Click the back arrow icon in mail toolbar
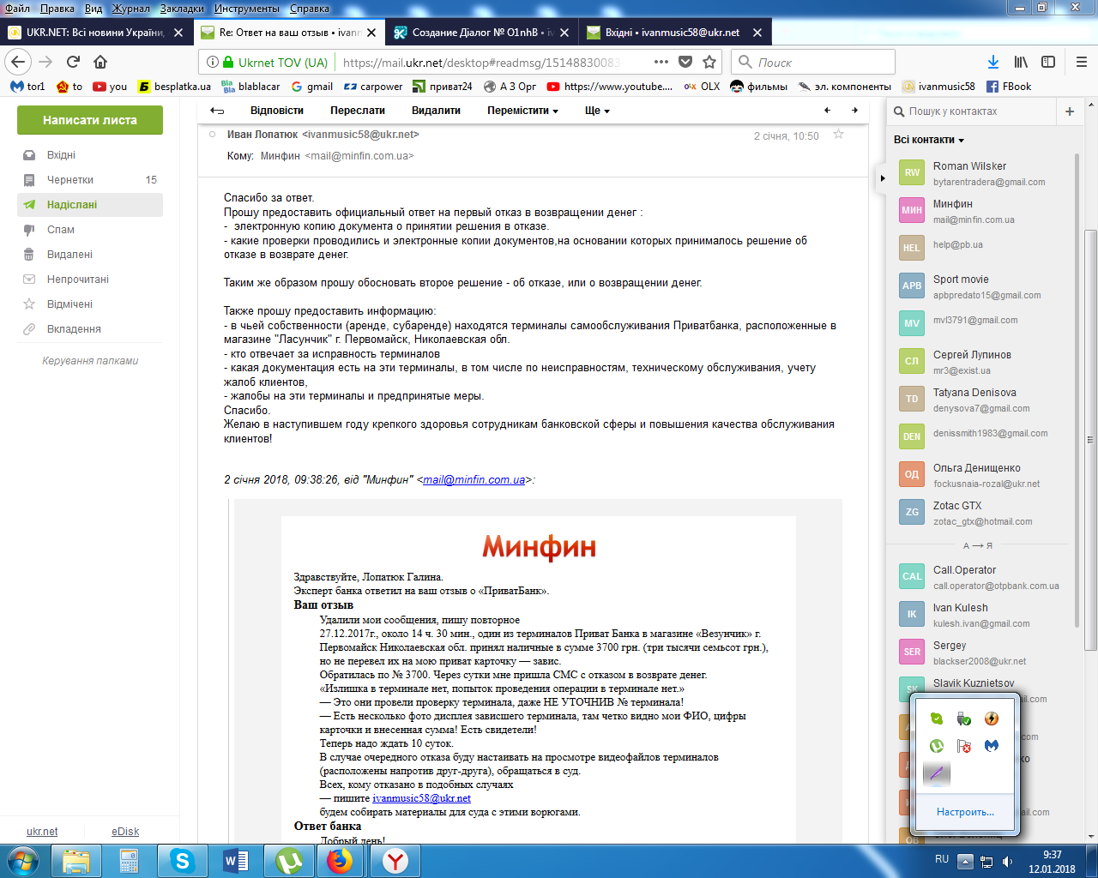 tap(217, 111)
